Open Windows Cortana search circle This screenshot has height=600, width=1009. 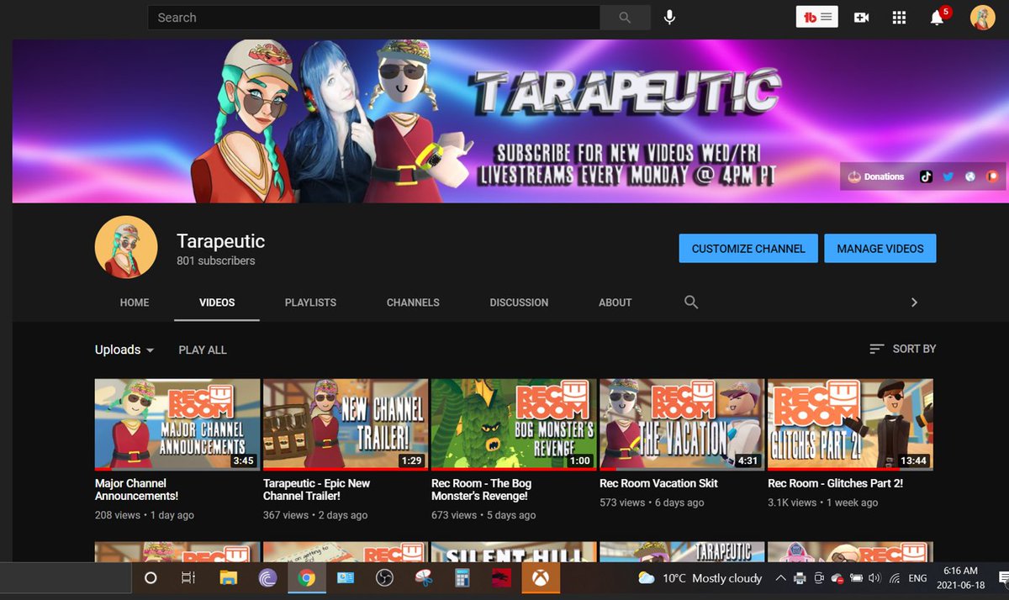pyautogui.click(x=151, y=578)
